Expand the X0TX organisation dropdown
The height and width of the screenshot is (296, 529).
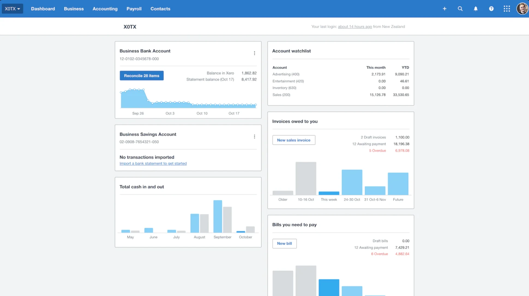pos(12,9)
